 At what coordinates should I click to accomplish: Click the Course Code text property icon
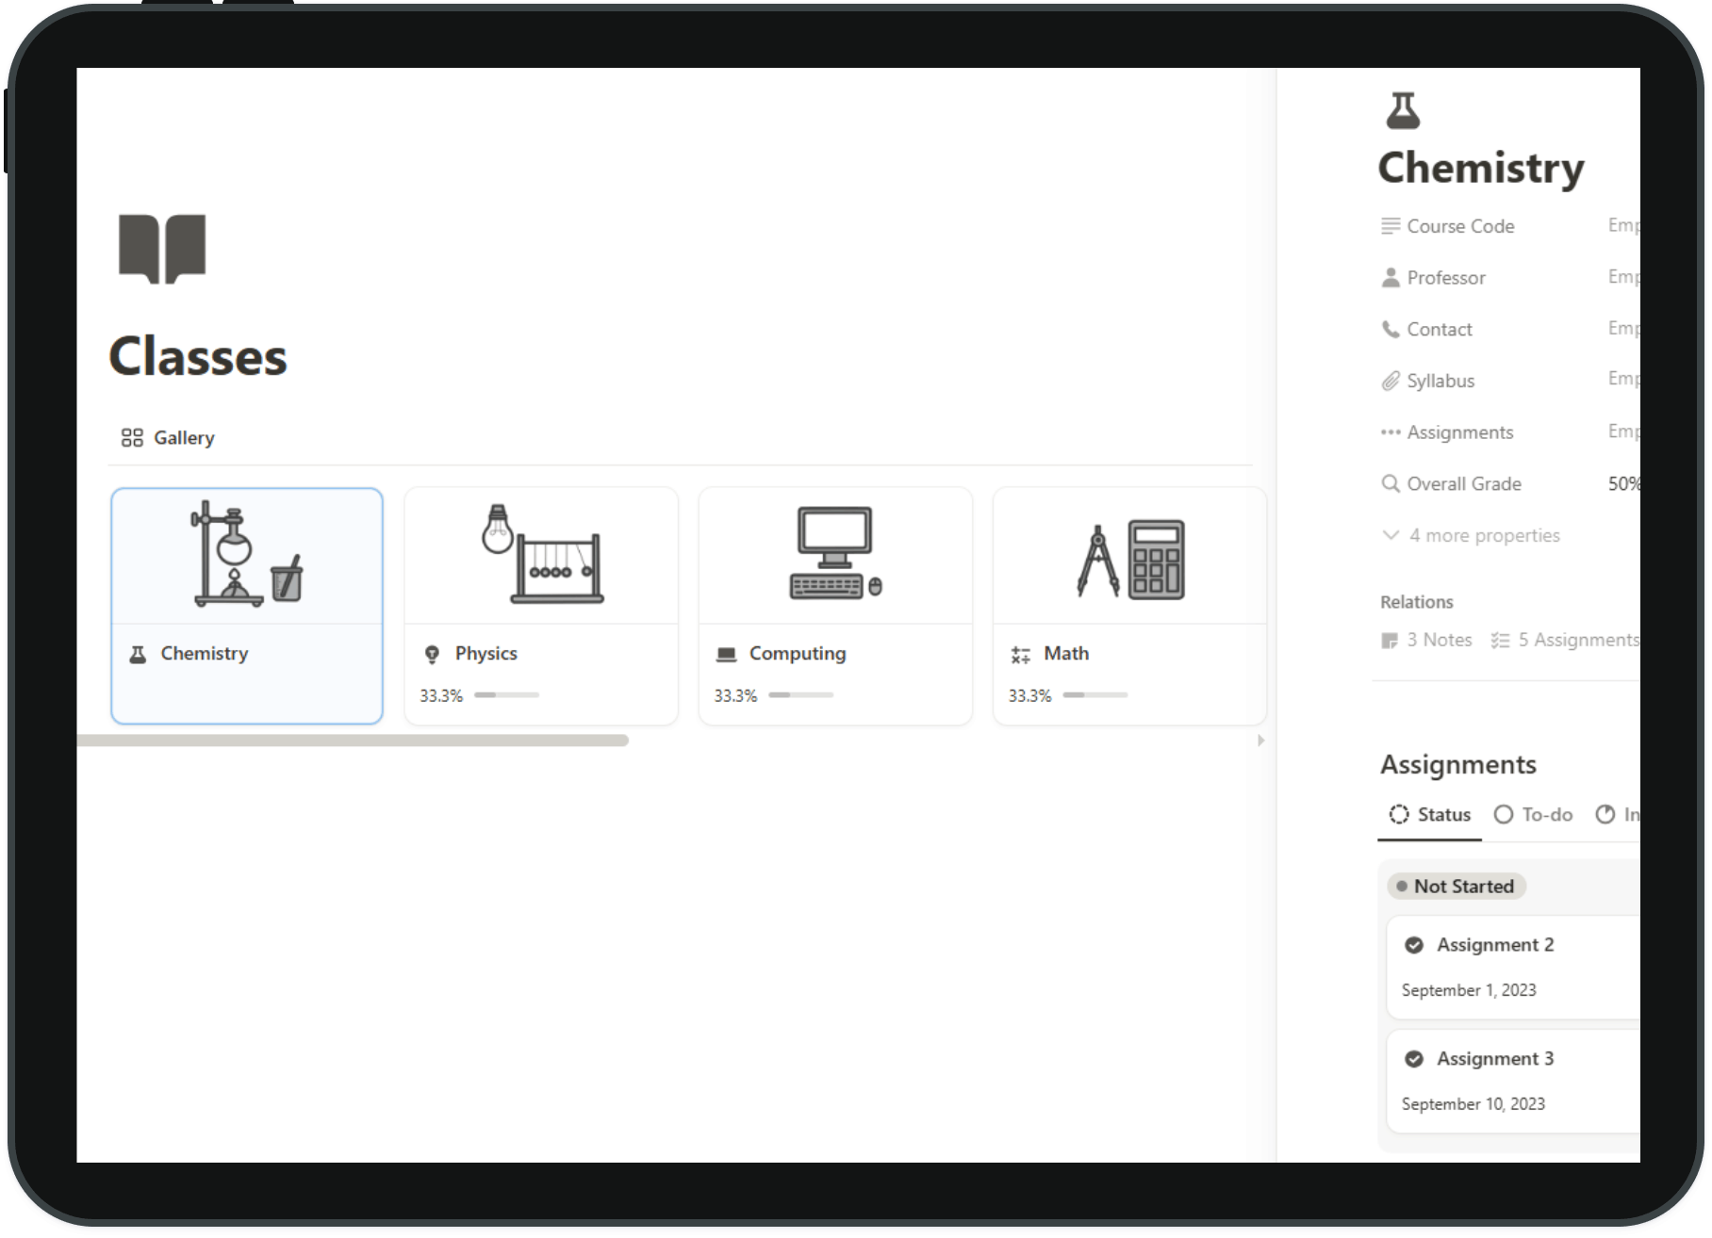pyautogui.click(x=1391, y=226)
